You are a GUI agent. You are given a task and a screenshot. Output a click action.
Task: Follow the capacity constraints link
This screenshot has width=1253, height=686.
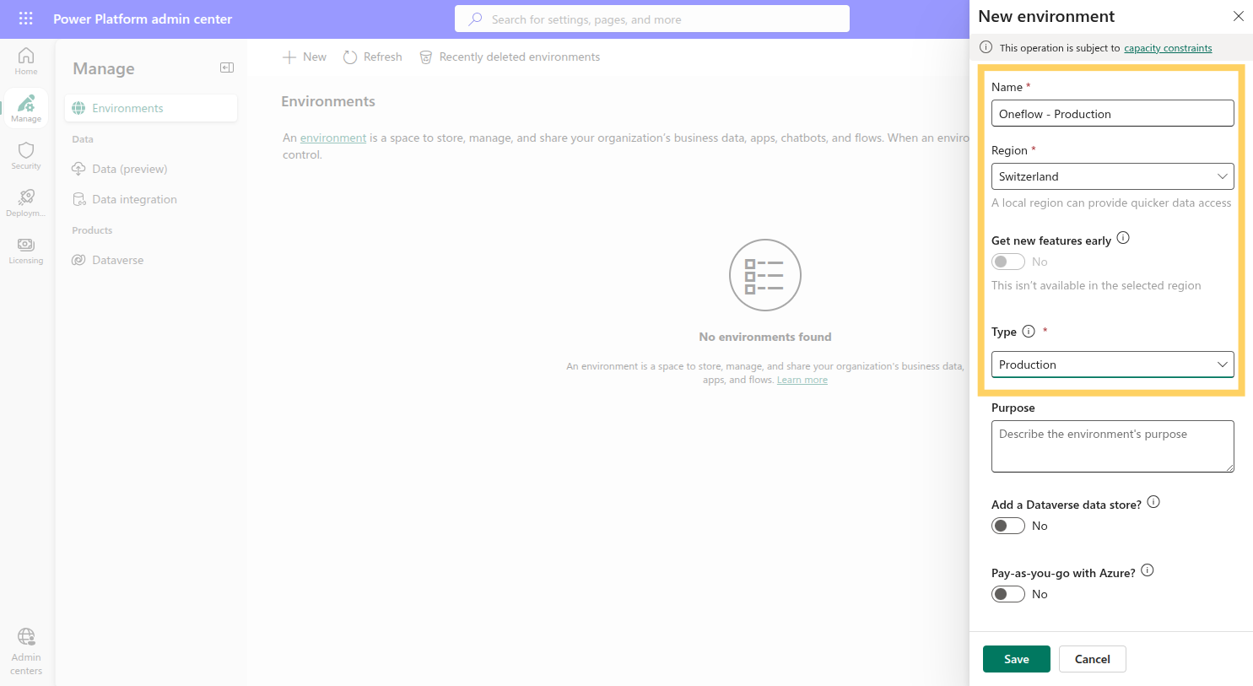pos(1168,48)
